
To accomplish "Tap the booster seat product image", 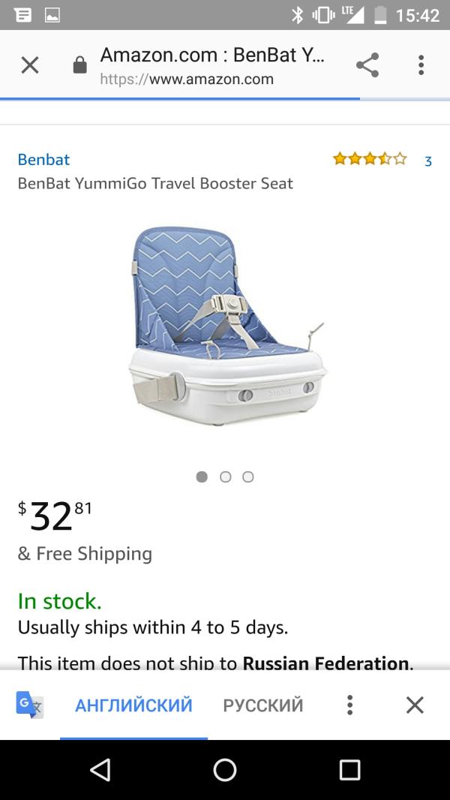I will (x=227, y=326).
